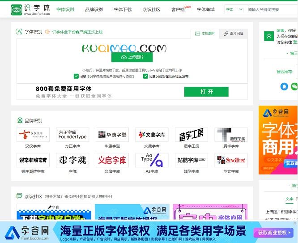Switch to the 本机图片 tab

tap(205, 34)
